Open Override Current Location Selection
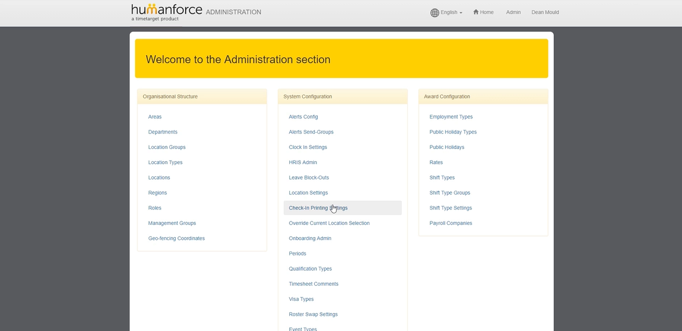 coord(329,223)
